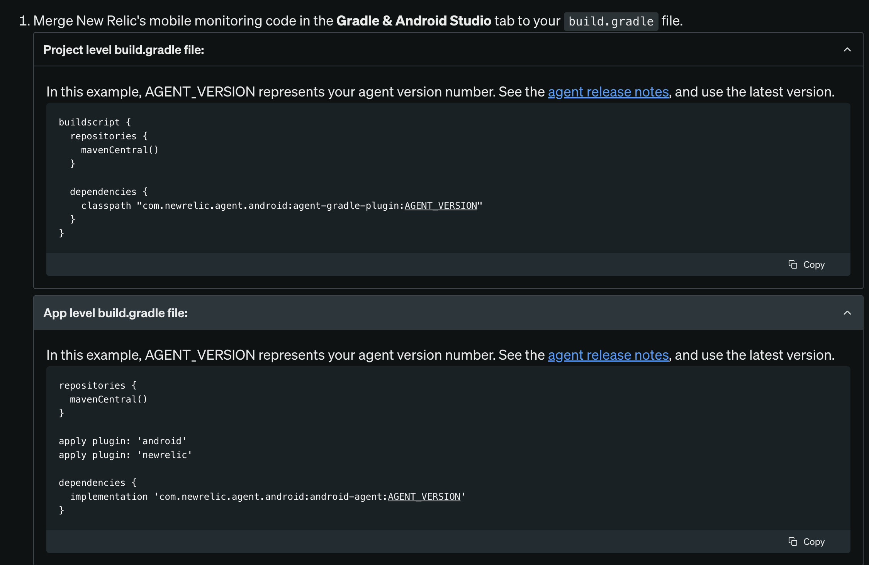Collapse the Project level build.gradle section chevron
The image size is (869, 565).
click(x=847, y=50)
